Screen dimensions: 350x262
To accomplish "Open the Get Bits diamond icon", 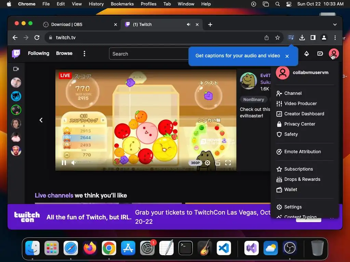I will coord(307,54).
